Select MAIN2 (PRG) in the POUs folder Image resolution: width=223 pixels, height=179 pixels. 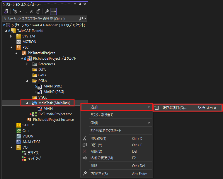[x=53, y=92]
